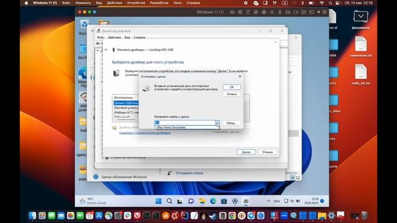Click the Bluetooth icon in macOS menu bar
397x223 pixels.
tap(303, 3)
